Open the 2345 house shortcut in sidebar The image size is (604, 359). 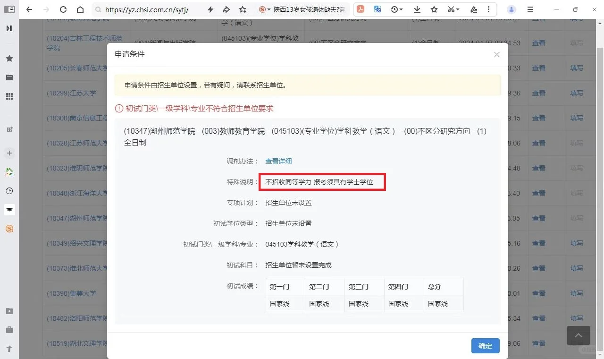[x=9, y=172]
